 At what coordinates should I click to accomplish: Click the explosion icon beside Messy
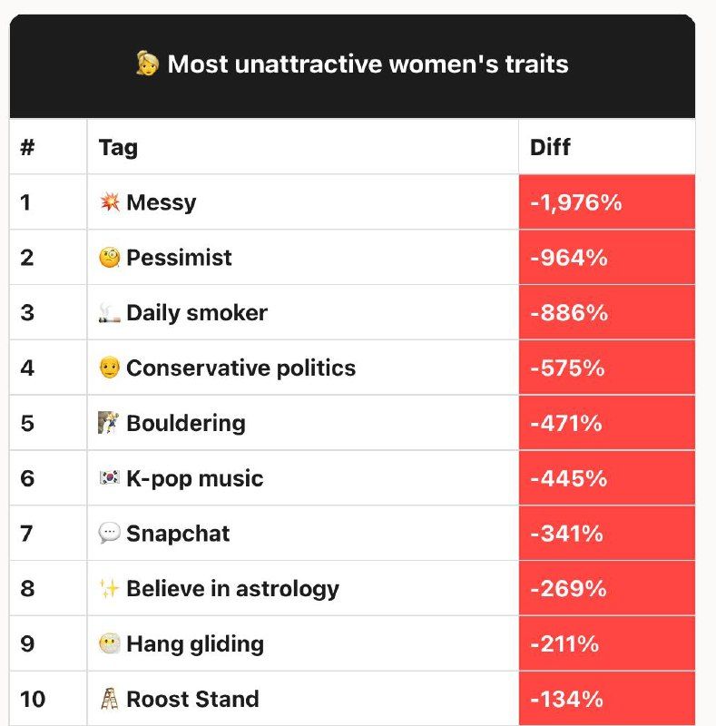pyautogui.click(x=109, y=202)
